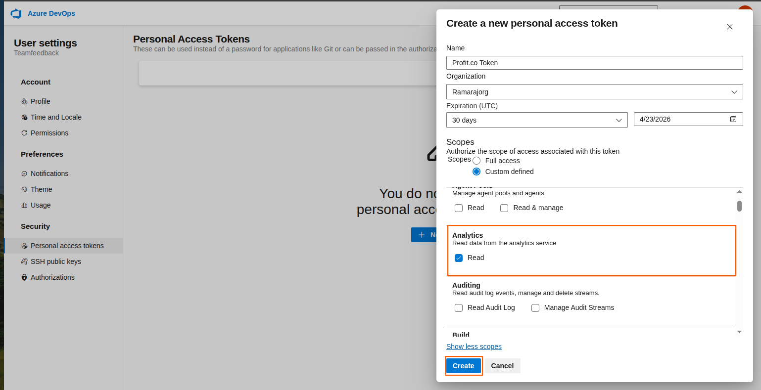Tick the Read Audit Log checkbox
This screenshot has width=761, height=390.
pos(459,308)
